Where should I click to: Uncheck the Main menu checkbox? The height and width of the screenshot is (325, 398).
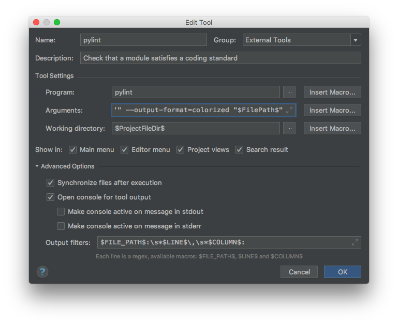[x=72, y=150]
